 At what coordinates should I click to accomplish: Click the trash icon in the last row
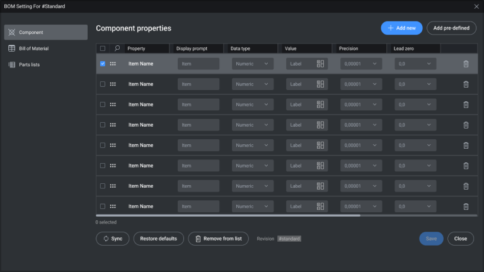(466, 207)
